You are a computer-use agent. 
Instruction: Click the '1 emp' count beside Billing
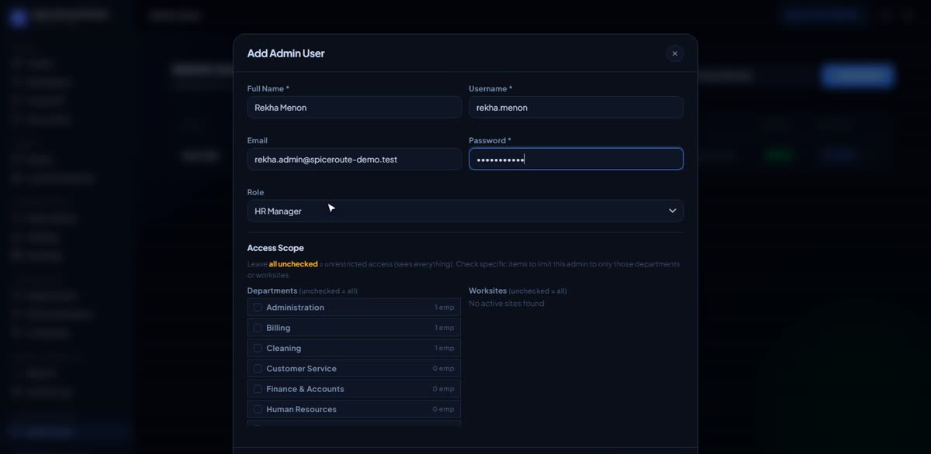[x=445, y=328]
